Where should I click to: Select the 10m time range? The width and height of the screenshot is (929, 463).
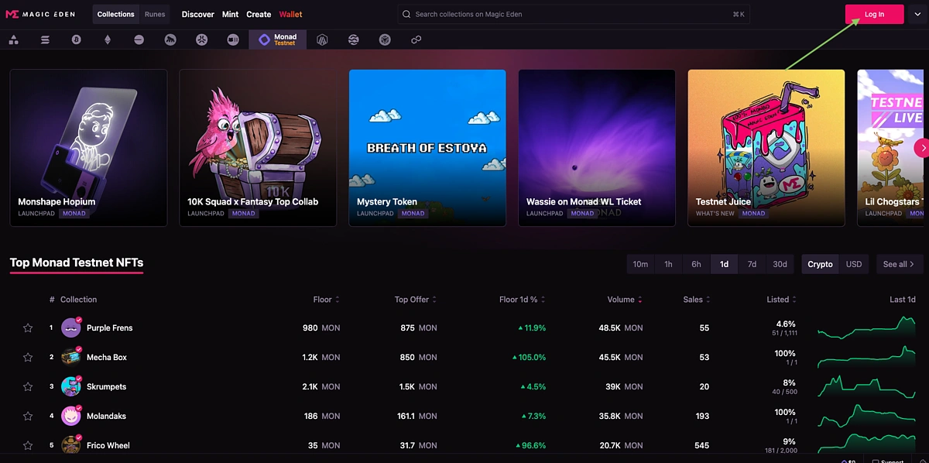click(x=640, y=264)
